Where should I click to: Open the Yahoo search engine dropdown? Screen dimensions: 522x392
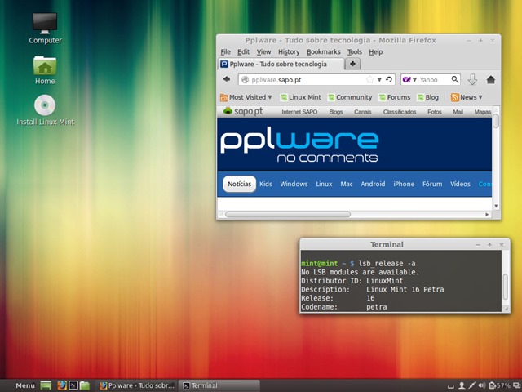tap(409, 80)
